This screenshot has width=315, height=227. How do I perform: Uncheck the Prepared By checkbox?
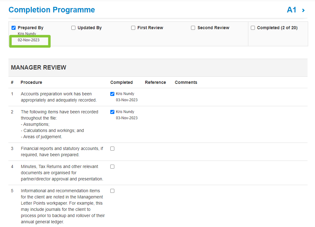[x=13, y=28]
